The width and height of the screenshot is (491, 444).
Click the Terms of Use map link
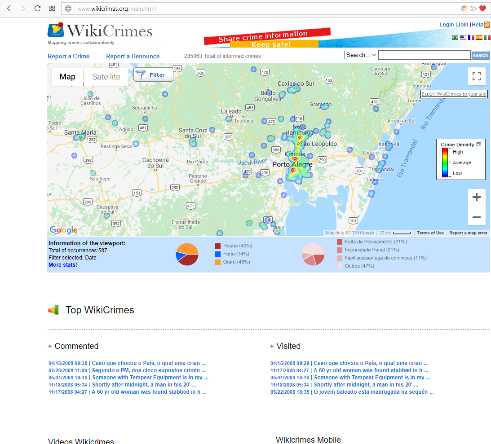click(430, 233)
